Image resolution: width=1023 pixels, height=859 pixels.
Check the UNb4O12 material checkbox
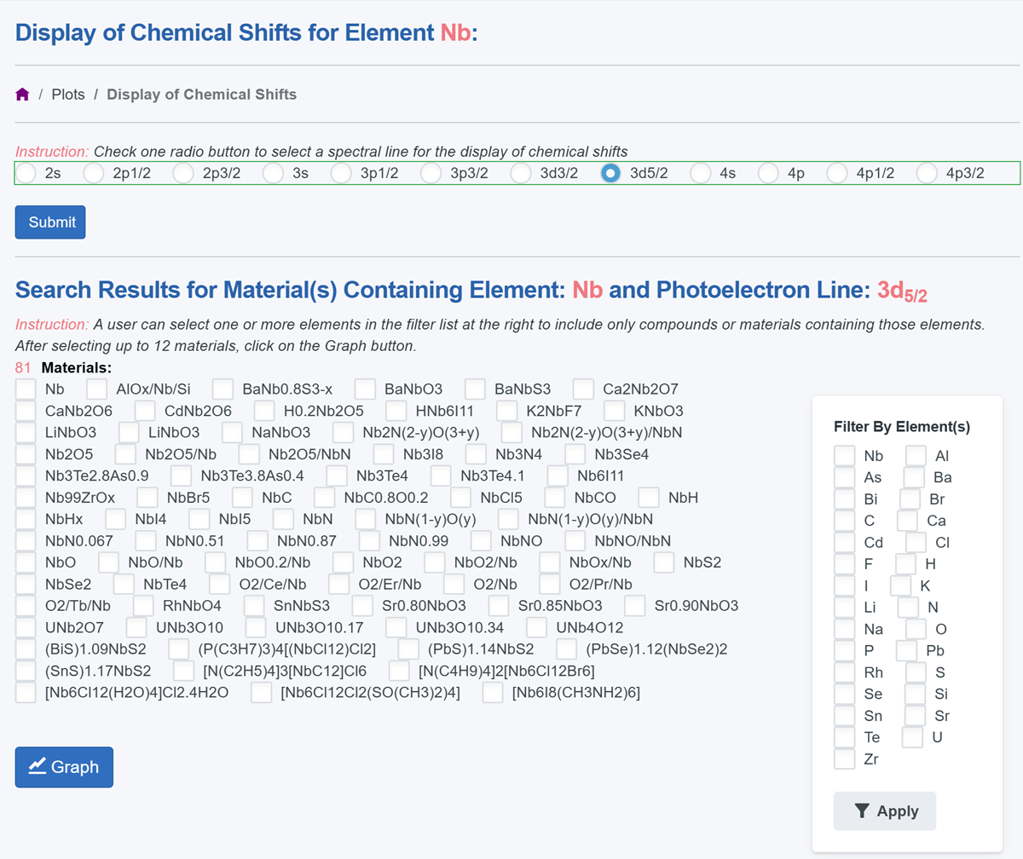click(x=537, y=628)
